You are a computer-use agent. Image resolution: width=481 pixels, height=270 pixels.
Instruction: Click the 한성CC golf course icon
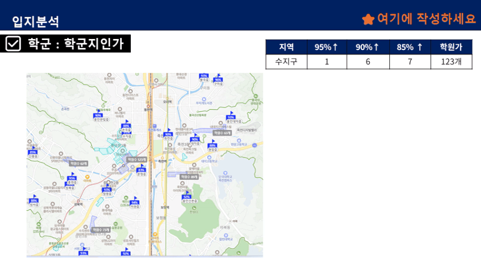194,208
